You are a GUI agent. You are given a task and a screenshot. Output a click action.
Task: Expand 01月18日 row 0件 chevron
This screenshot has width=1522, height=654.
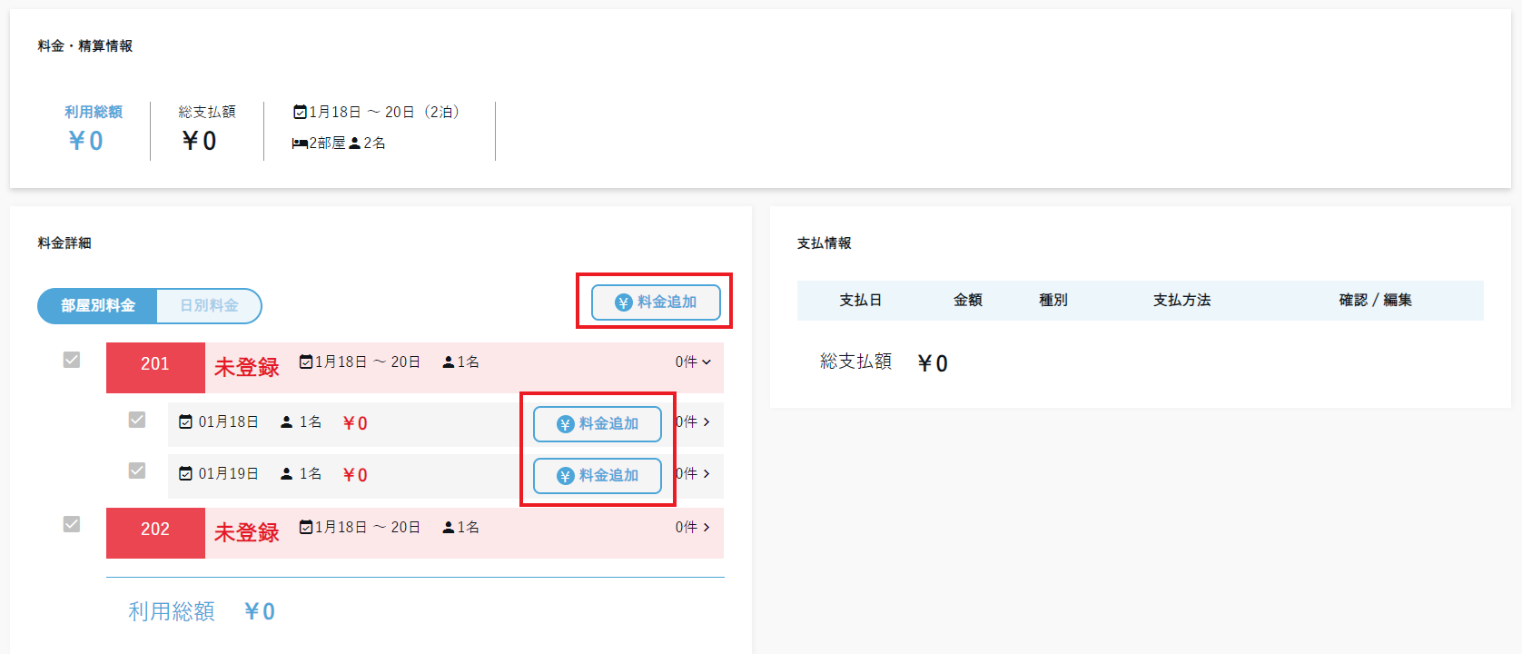click(707, 422)
